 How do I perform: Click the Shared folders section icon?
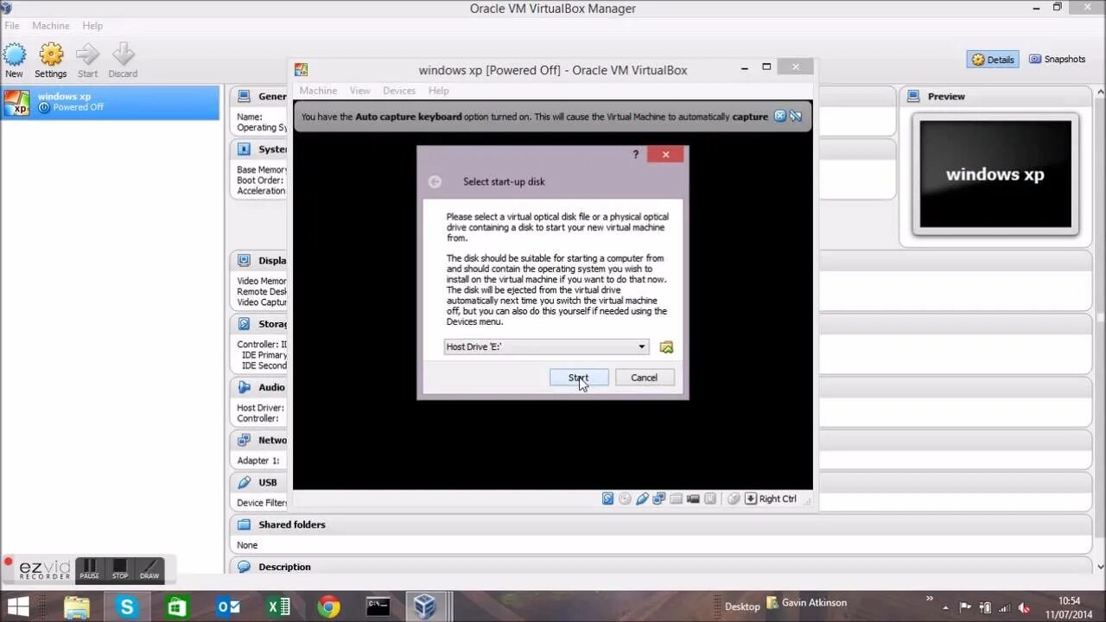click(x=245, y=524)
